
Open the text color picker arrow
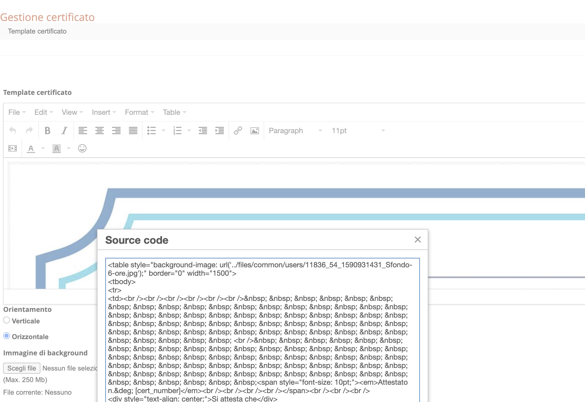pyautogui.click(x=43, y=148)
